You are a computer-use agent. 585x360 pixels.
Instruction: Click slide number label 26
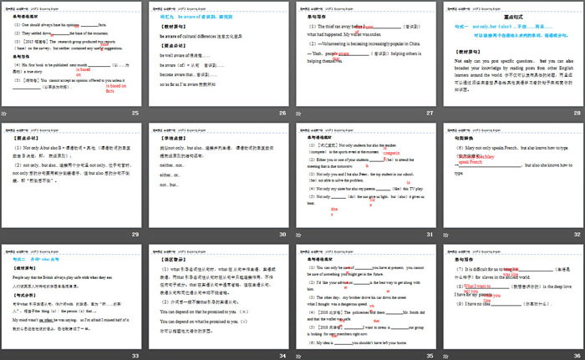(x=282, y=113)
